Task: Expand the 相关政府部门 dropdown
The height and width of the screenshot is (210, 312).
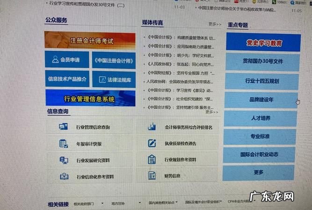Action: 88,203
